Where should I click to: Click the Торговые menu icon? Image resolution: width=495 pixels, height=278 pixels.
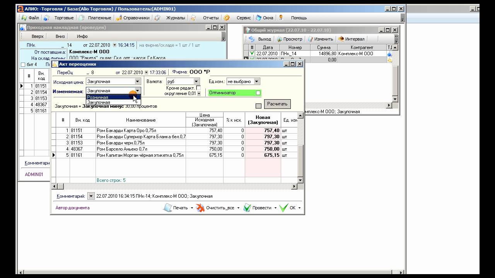coord(46,18)
